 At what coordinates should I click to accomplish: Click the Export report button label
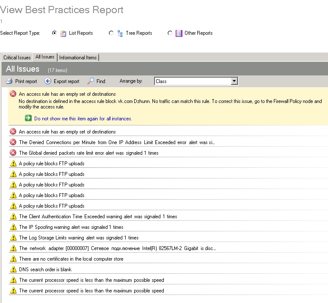[66, 81]
